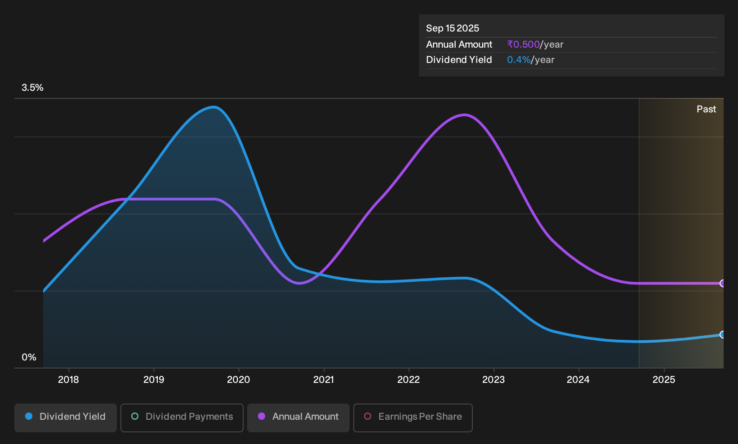Click the pink Earnings Per Share circle
The image size is (738, 444).
pyautogui.click(x=368, y=416)
